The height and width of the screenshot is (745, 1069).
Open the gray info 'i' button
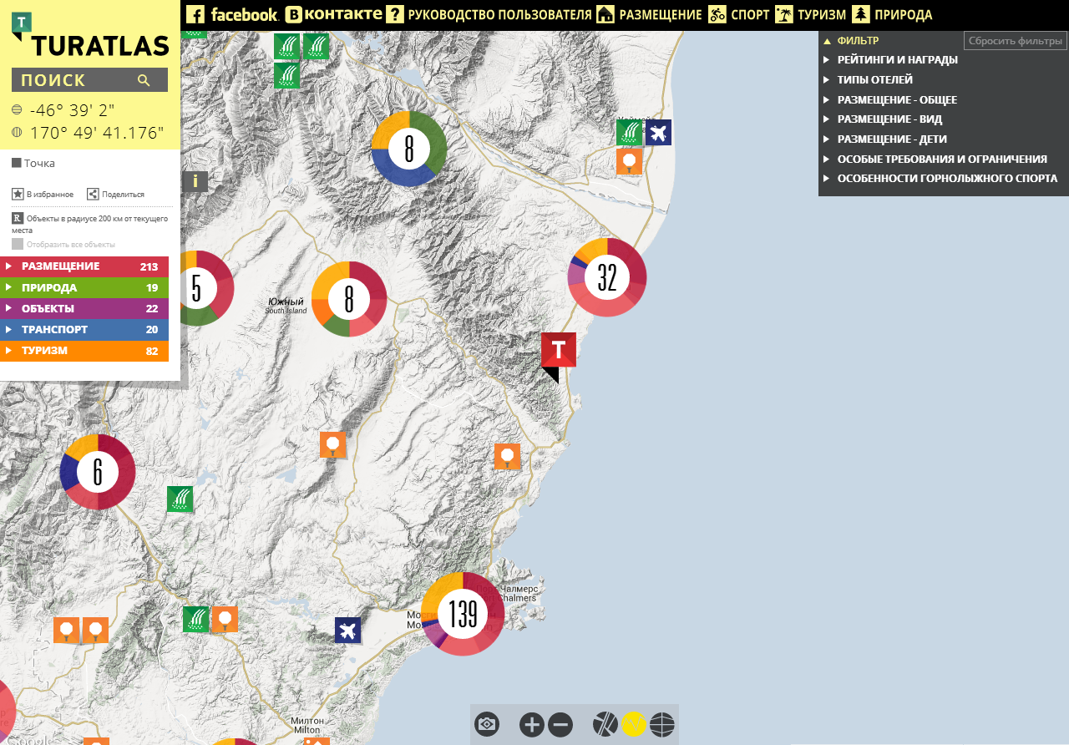[x=195, y=181]
